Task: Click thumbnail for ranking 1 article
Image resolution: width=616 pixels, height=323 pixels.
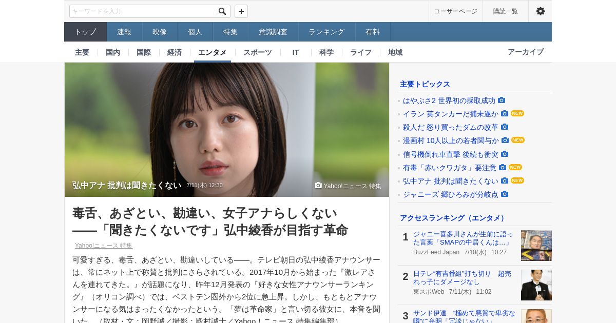Action: (536, 246)
